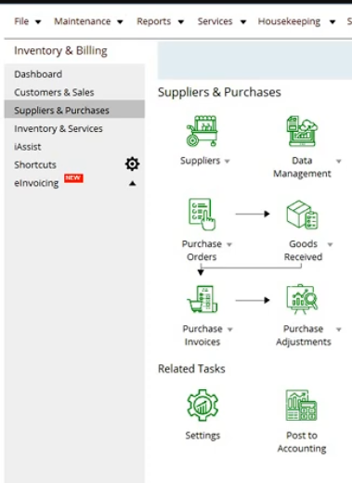Expand the Suppliers dropdown arrow
352x483 pixels.
pos(227,161)
